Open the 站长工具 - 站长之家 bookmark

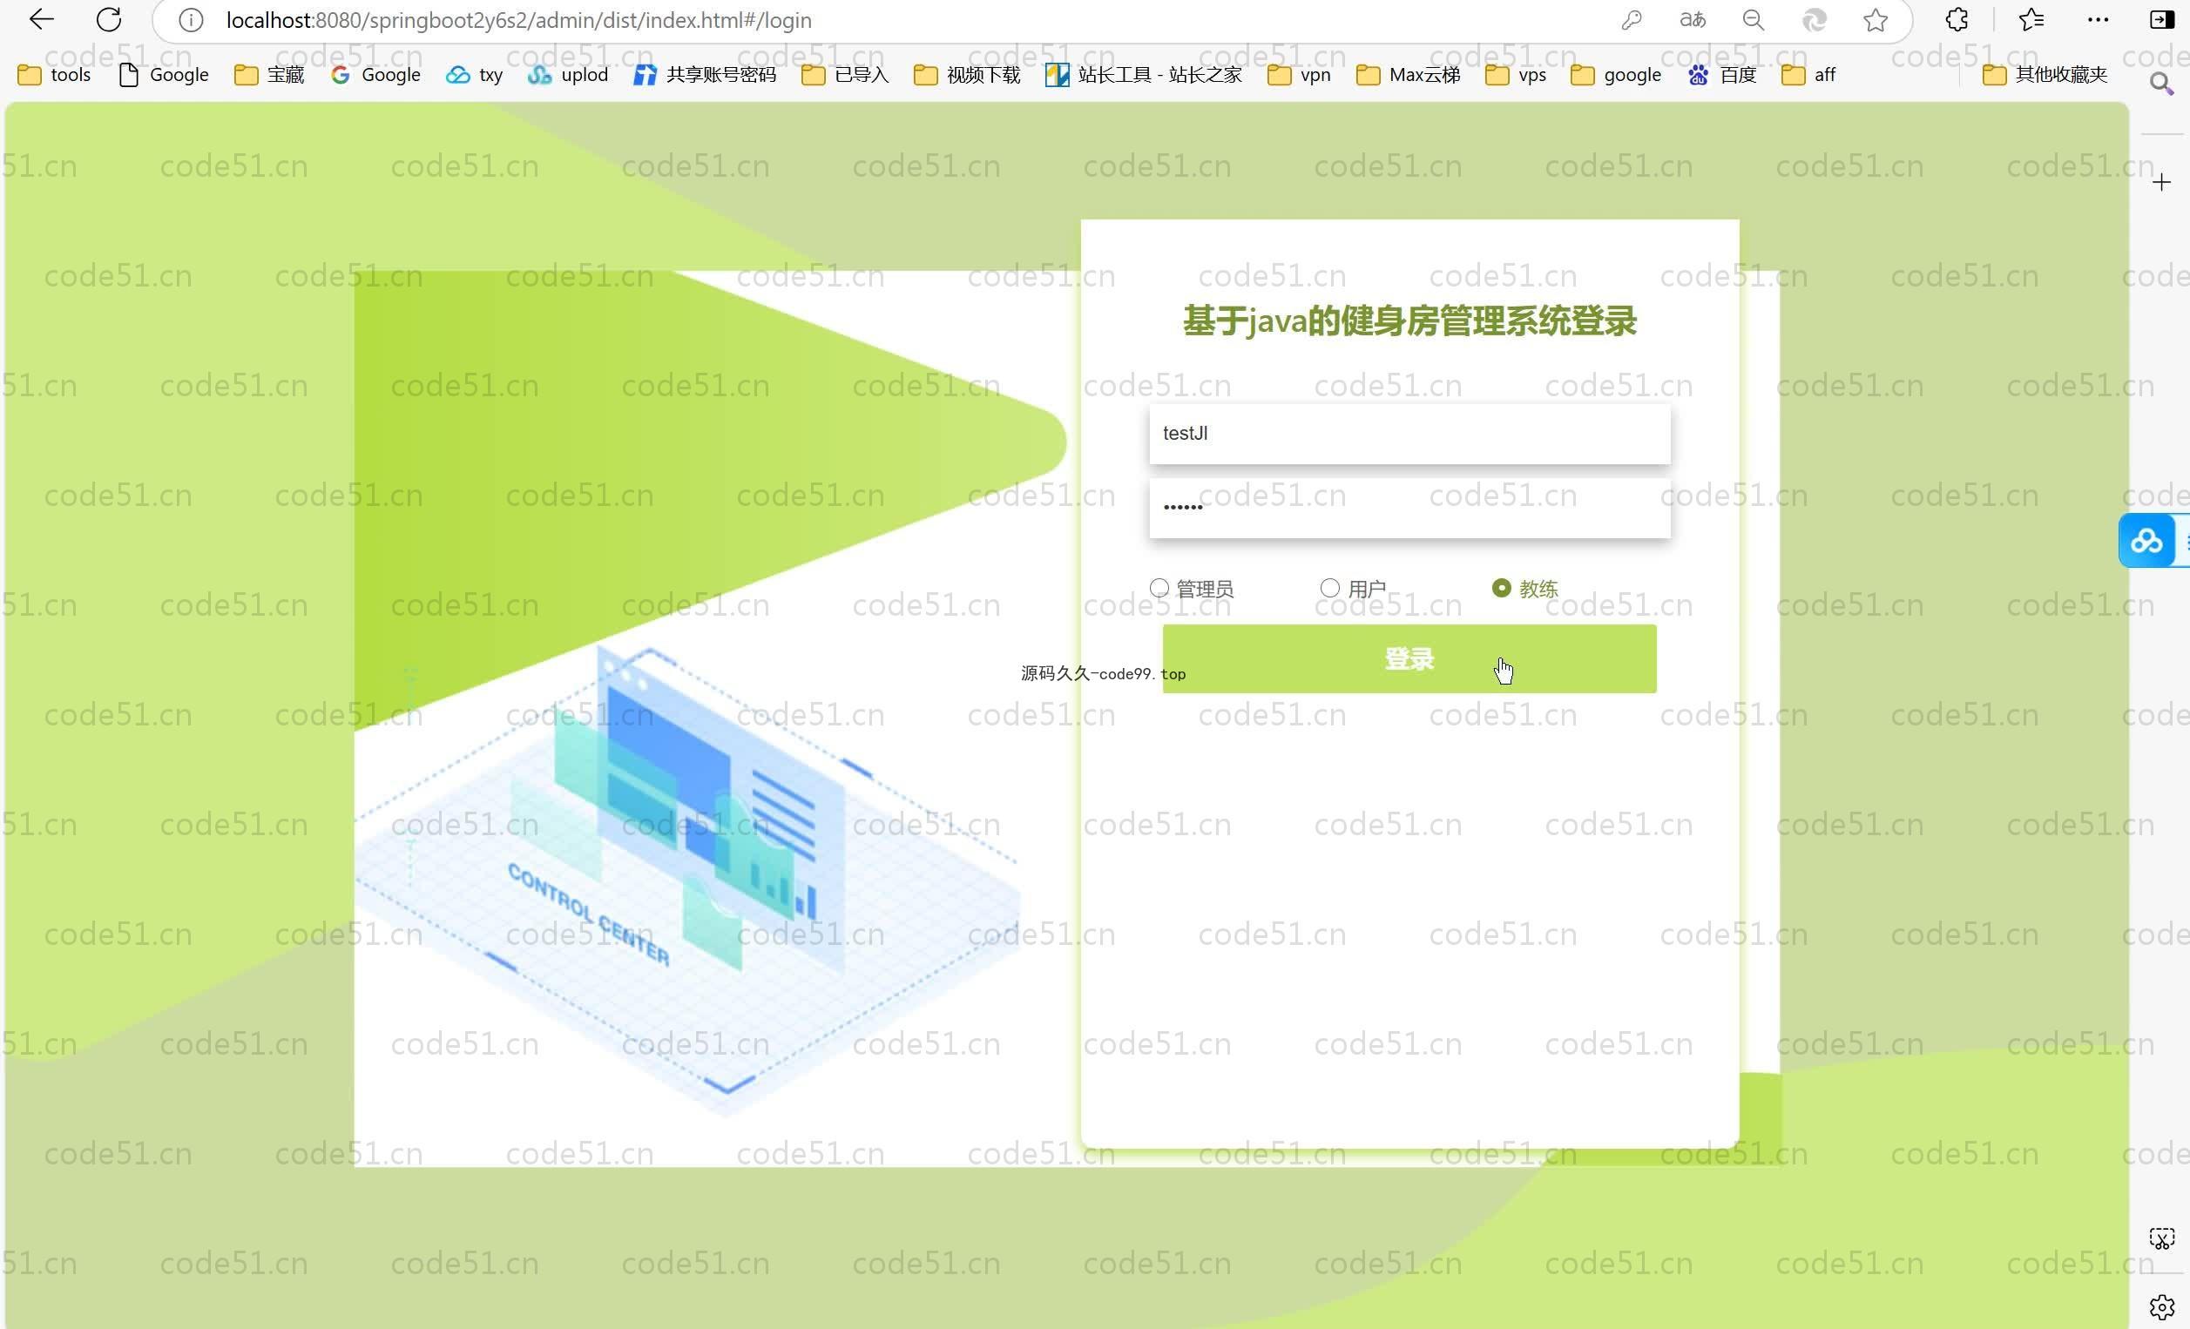coord(1143,75)
